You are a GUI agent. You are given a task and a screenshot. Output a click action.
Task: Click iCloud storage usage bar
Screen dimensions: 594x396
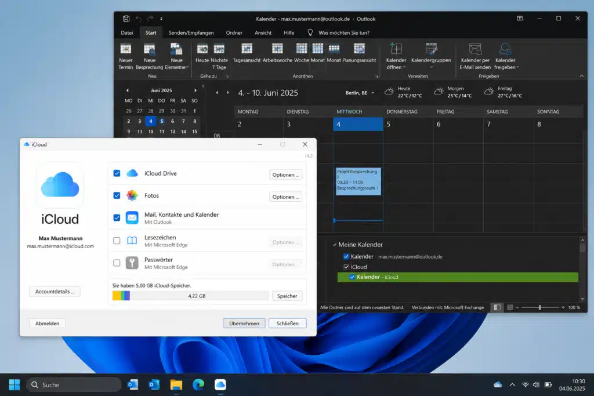click(x=190, y=296)
